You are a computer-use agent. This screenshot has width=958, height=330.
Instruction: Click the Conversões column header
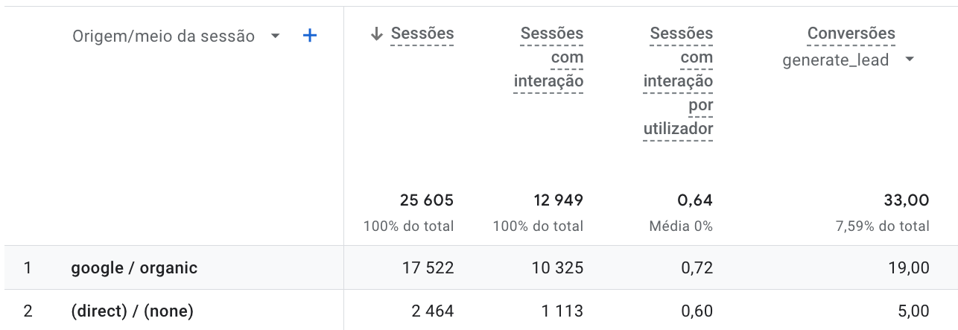[x=851, y=34]
